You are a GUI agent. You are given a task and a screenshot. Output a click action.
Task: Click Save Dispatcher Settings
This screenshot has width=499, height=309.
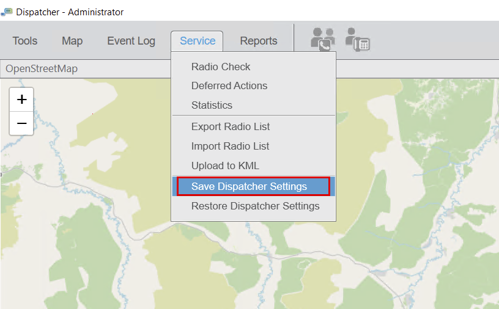tap(253, 186)
